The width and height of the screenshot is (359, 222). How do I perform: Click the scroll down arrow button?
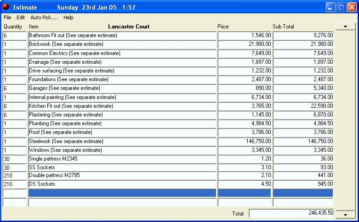[x=345, y=215]
